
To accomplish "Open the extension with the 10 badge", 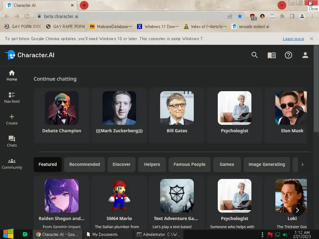I will [x=253, y=17].
